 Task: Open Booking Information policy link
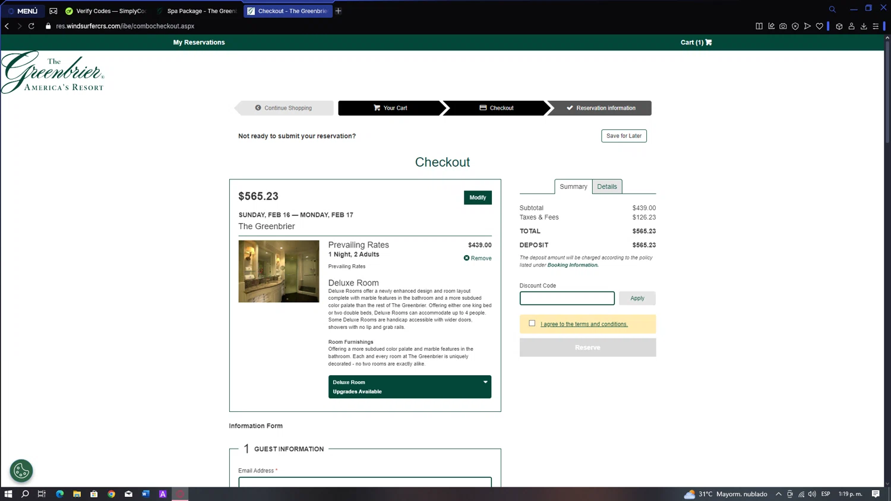[573, 265]
